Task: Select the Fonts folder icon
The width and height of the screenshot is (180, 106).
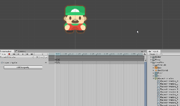Action: click(x=154, y=60)
